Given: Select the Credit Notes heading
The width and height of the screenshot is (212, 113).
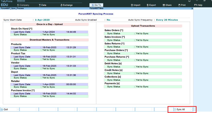Looking at the screenshot, I should point(113,70).
